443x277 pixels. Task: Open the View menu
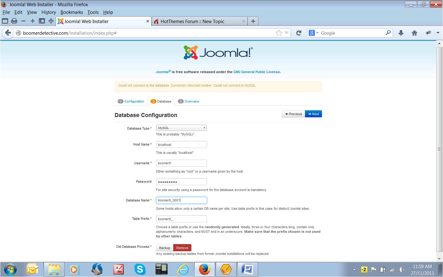coord(32,12)
